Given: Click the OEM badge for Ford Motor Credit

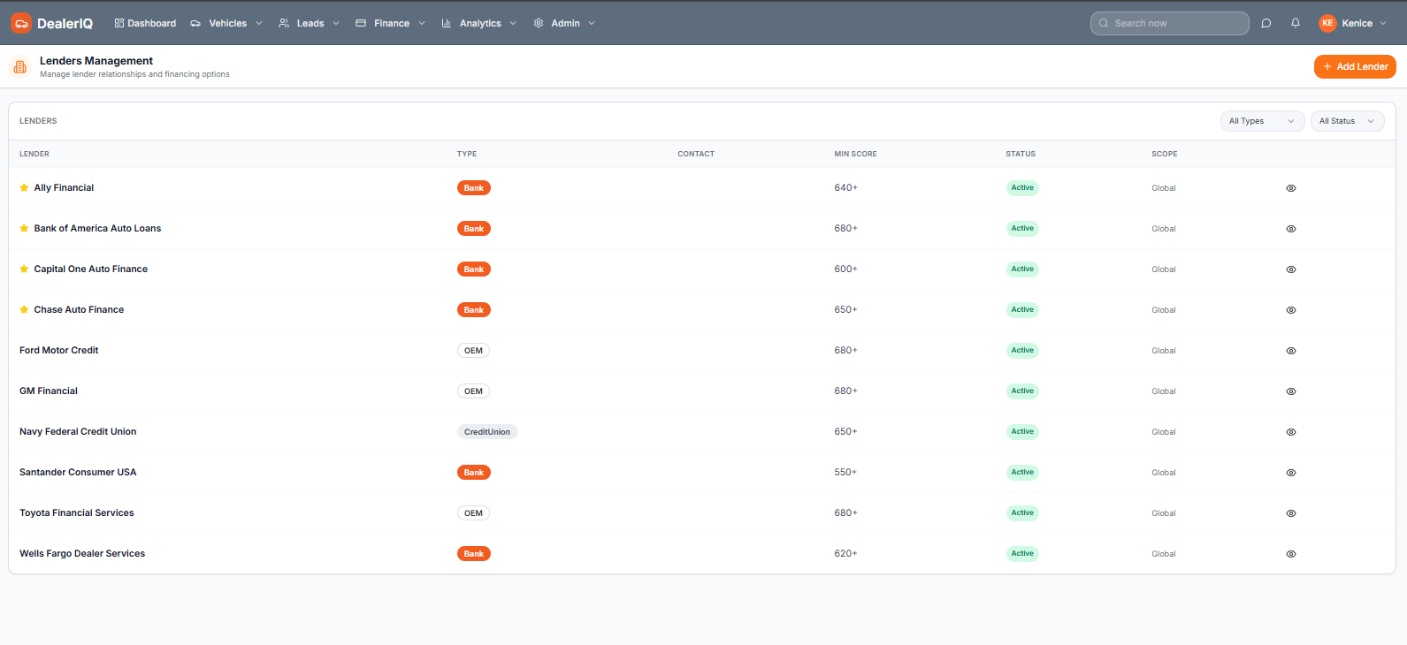Looking at the screenshot, I should pos(474,351).
